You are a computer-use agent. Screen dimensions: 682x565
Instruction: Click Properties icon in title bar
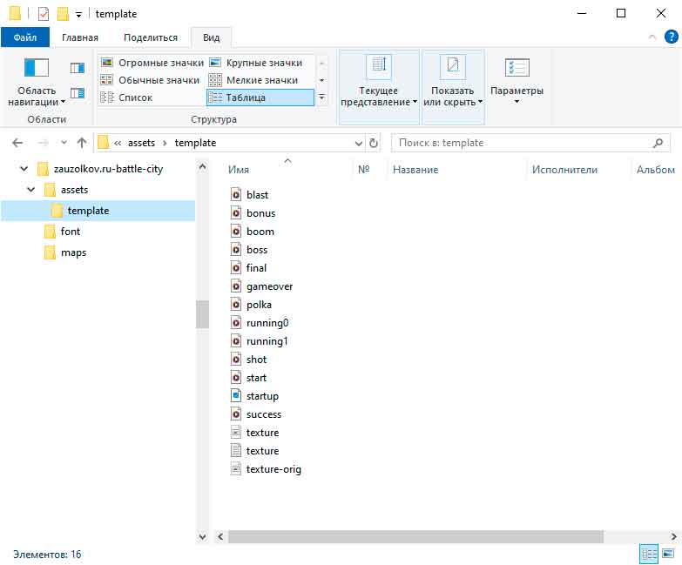coord(44,14)
